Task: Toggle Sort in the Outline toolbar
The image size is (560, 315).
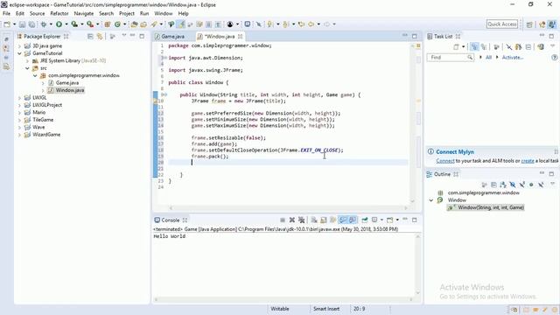Action: click(503, 185)
